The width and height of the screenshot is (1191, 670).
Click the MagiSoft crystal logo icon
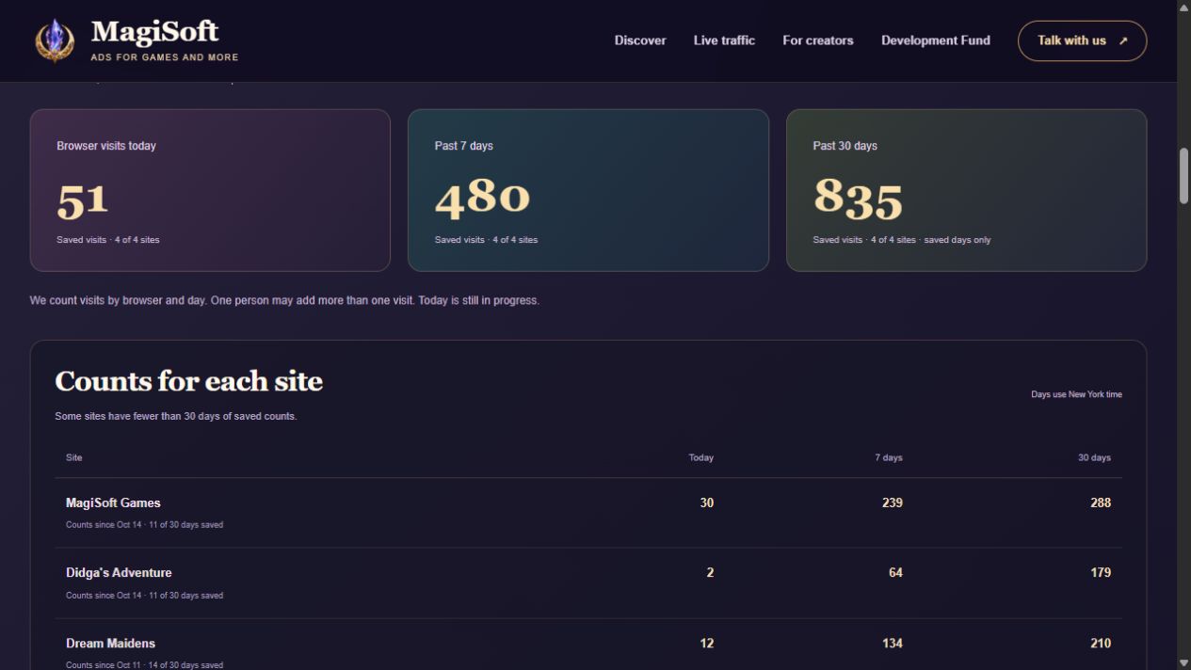point(55,40)
